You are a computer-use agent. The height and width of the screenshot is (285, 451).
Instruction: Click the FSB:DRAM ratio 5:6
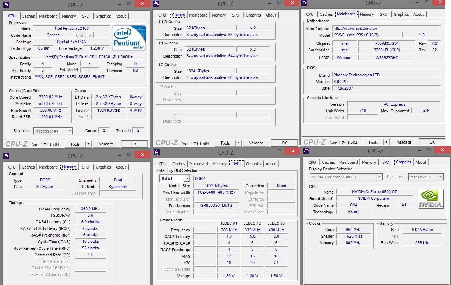tap(90, 215)
